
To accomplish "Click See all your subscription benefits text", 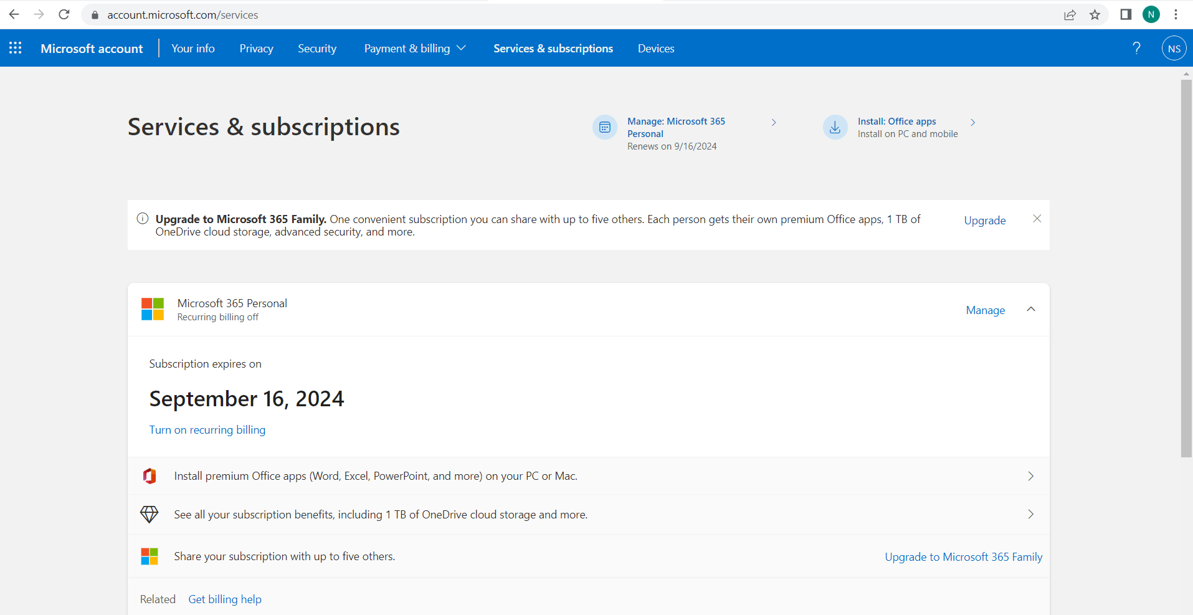I will coord(381,515).
